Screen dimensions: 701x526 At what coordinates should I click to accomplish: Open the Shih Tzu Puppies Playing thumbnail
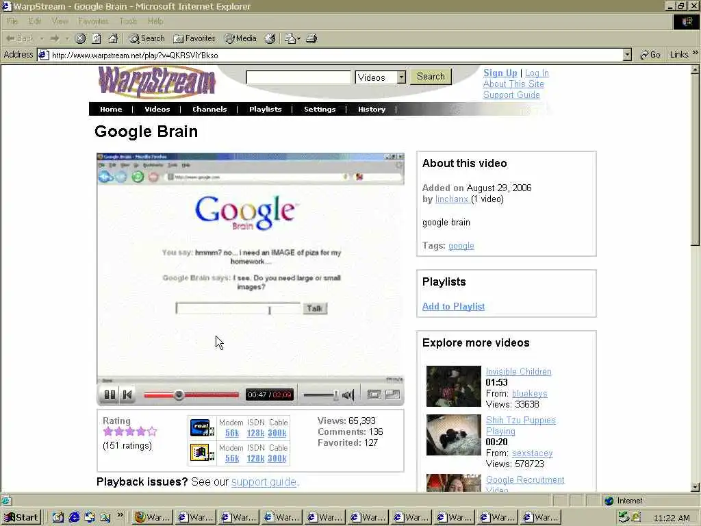(453, 435)
